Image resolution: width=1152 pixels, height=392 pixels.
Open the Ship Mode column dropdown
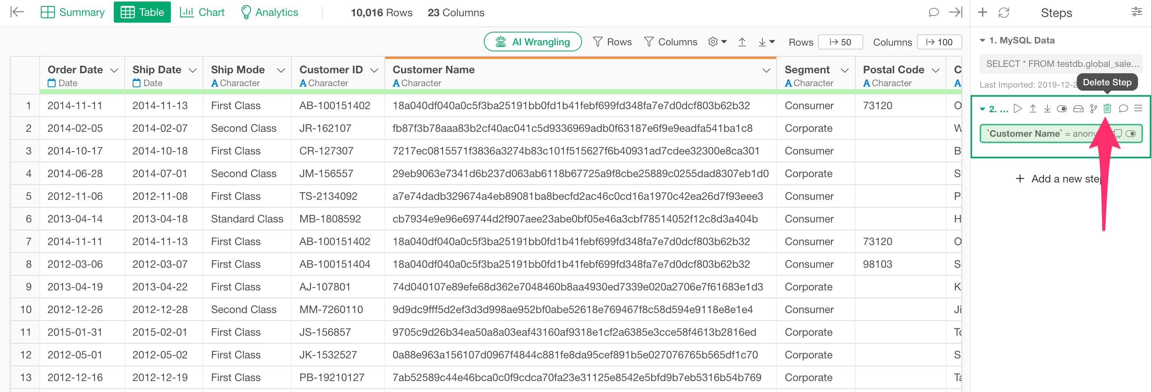281,71
